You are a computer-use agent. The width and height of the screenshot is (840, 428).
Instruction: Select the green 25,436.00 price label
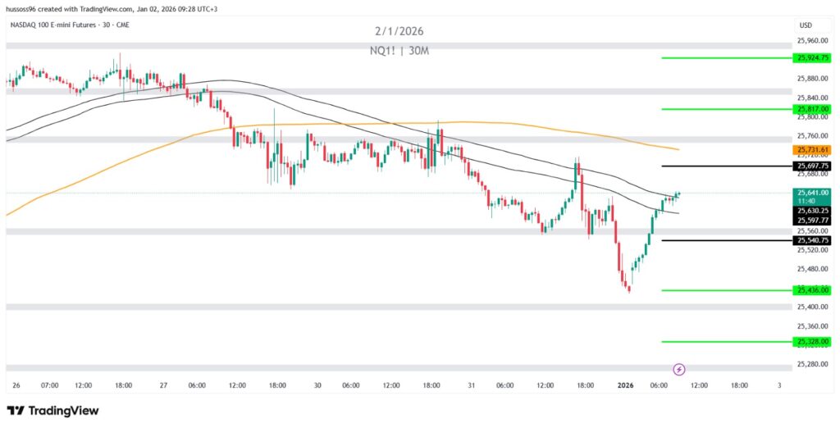(x=812, y=290)
